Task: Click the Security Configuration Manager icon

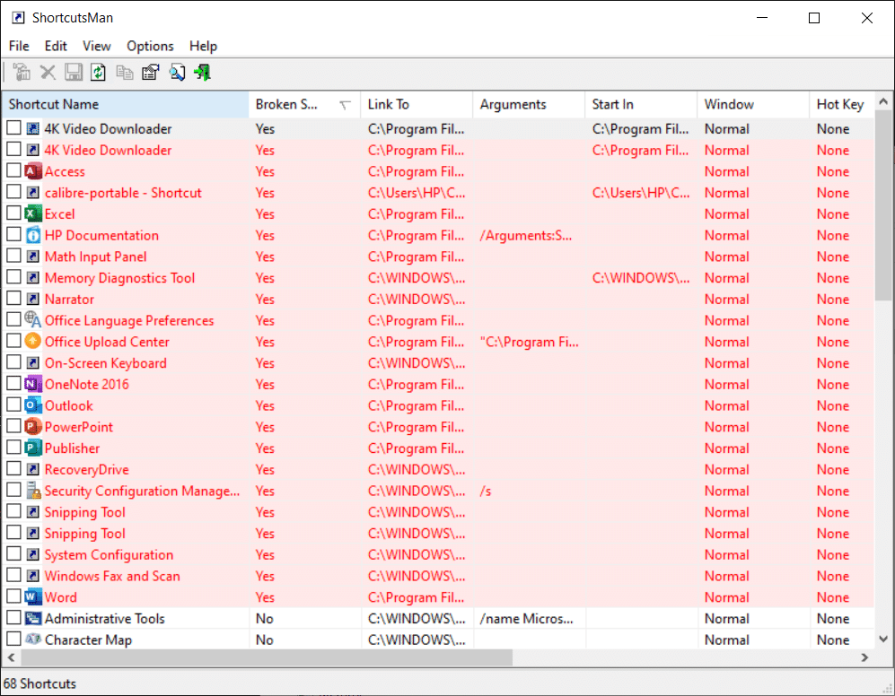Action: [33, 491]
